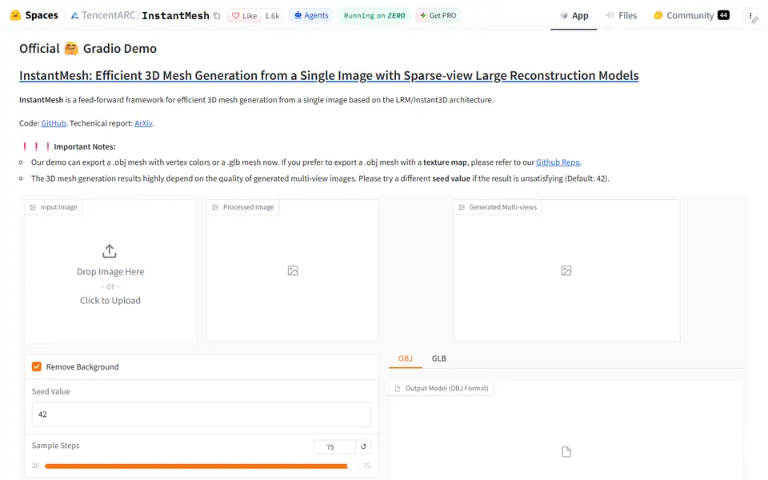The image size is (768, 480).
Task: Click the Processed Image label icon
Action: (x=215, y=207)
